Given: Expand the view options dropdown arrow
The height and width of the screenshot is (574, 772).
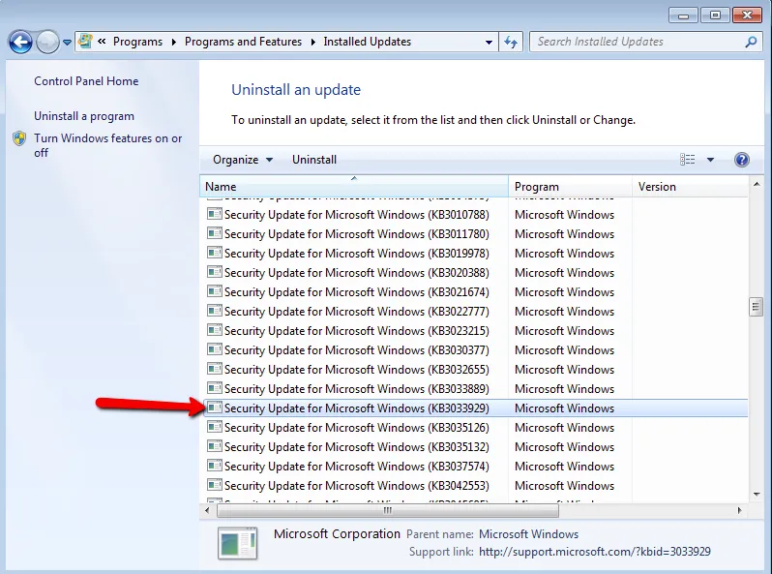Looking at the screenshot, I should 710,160.
